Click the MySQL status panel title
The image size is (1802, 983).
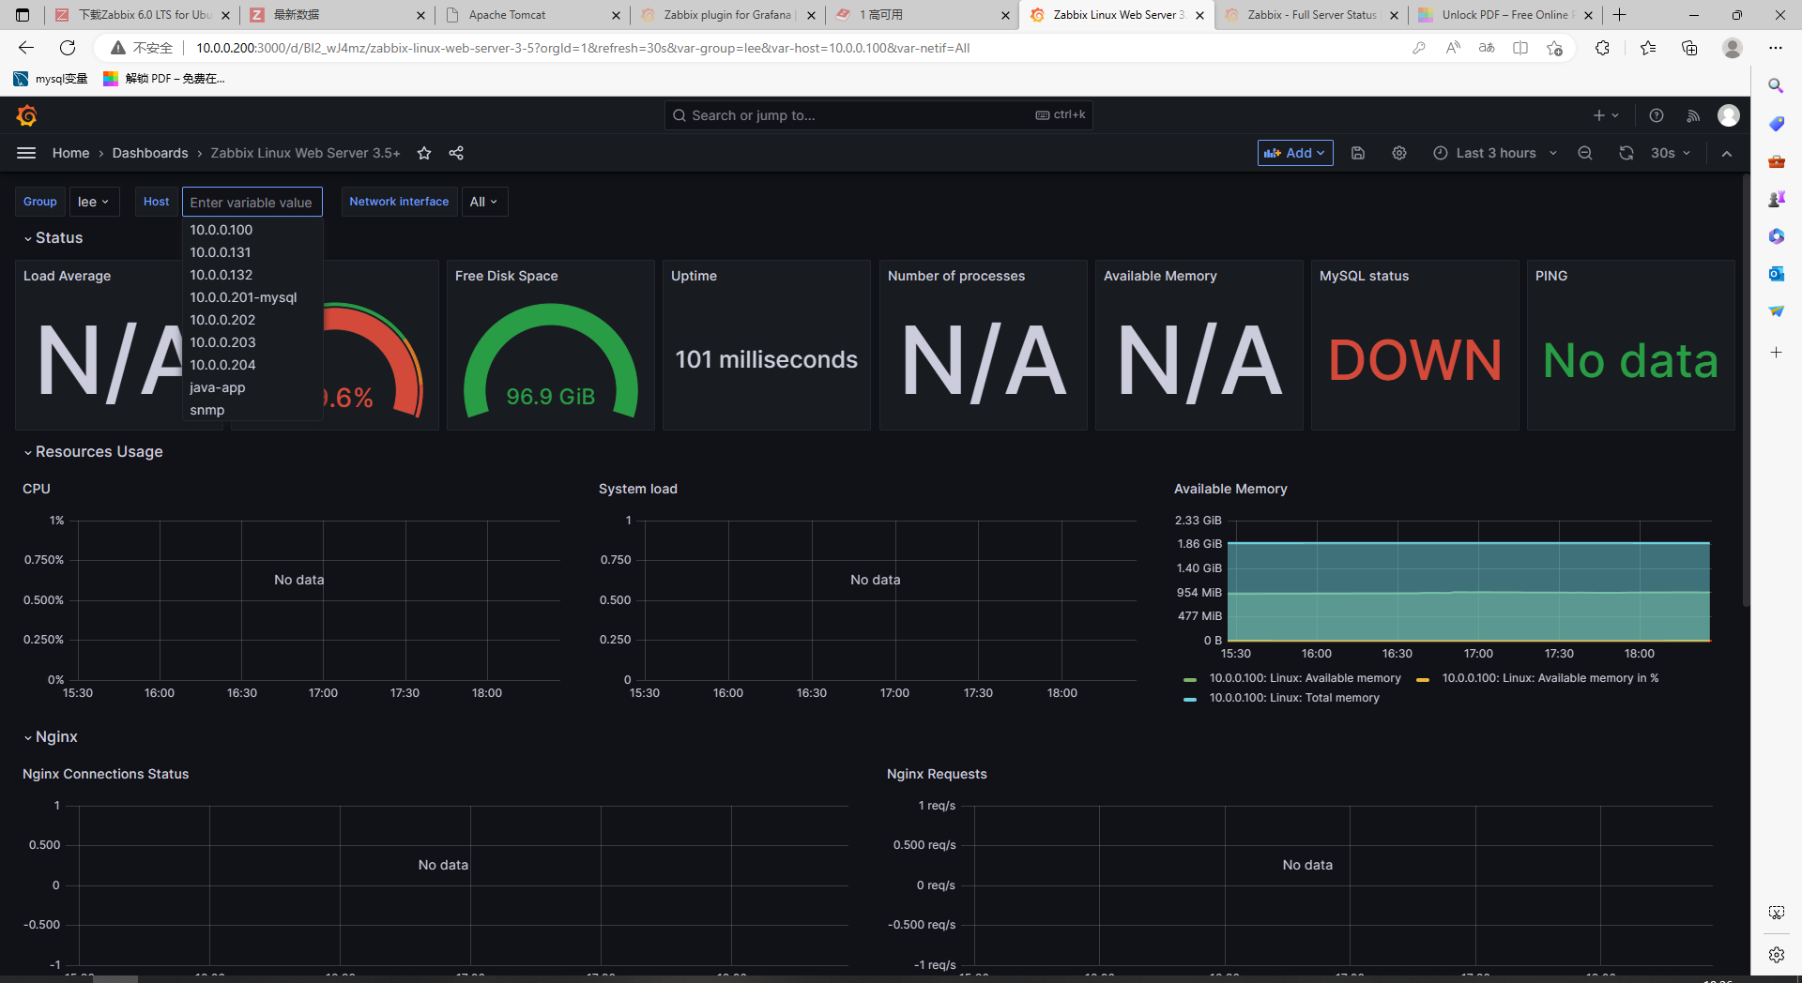click(1364, 276)
